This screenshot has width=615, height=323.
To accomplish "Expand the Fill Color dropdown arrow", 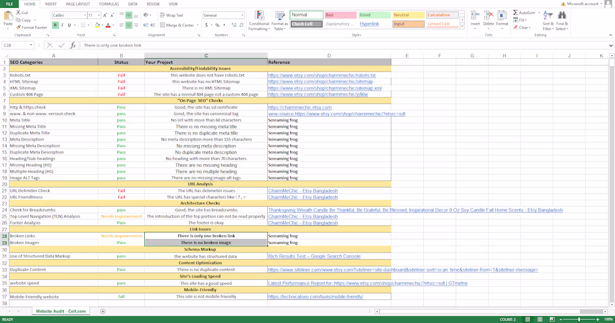I will click(x=102, y=25).
